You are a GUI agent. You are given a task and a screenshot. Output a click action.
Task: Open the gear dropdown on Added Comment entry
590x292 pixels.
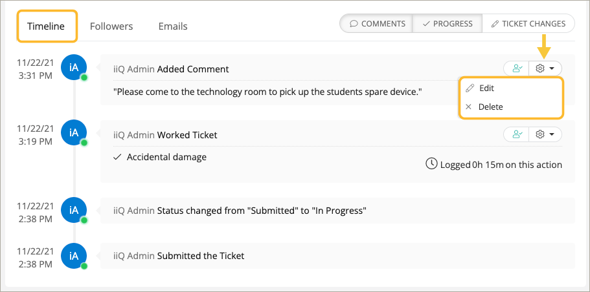545,68
